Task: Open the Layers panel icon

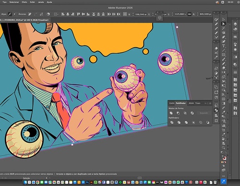Action: 235,24
